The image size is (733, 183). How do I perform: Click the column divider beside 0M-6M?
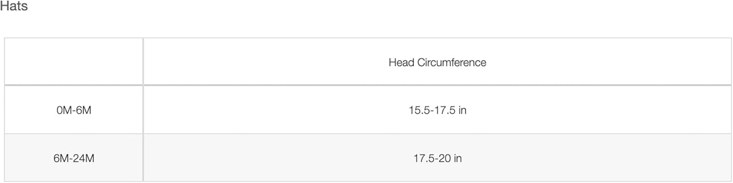tap(143, 110)
